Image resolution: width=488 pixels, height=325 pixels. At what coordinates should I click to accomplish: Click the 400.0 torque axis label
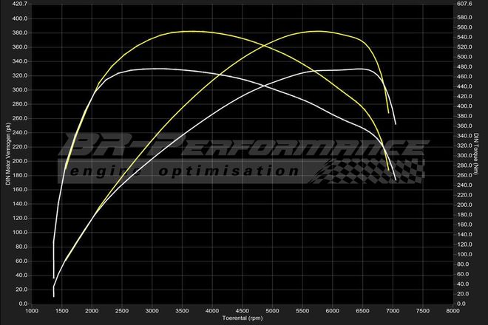pos(464,106)
